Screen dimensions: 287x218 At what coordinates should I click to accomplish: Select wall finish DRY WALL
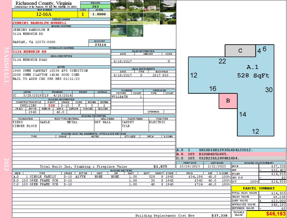102,122
